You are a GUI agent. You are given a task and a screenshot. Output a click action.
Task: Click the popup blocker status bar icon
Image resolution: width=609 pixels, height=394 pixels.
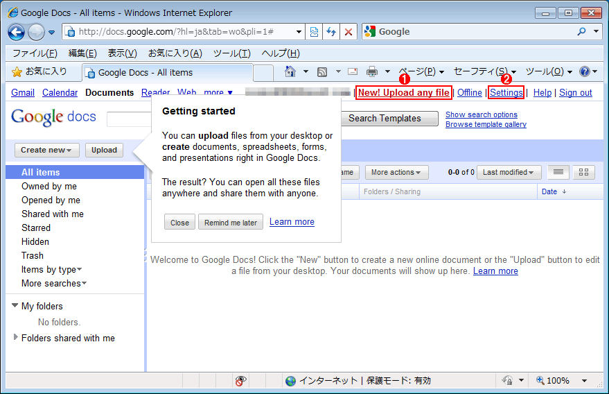tap(240, 381)
